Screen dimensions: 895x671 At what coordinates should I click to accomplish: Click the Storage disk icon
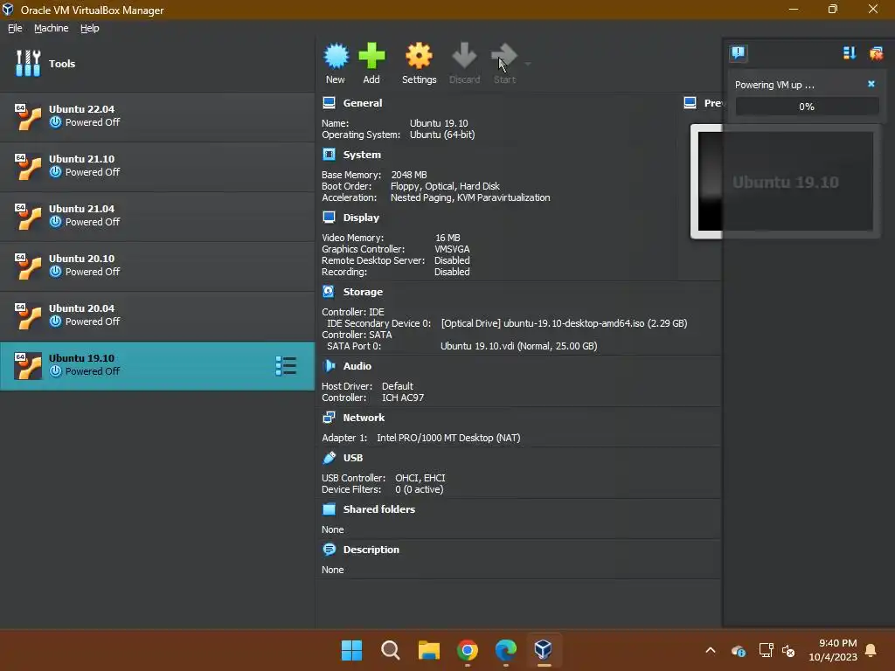(329, 291)
